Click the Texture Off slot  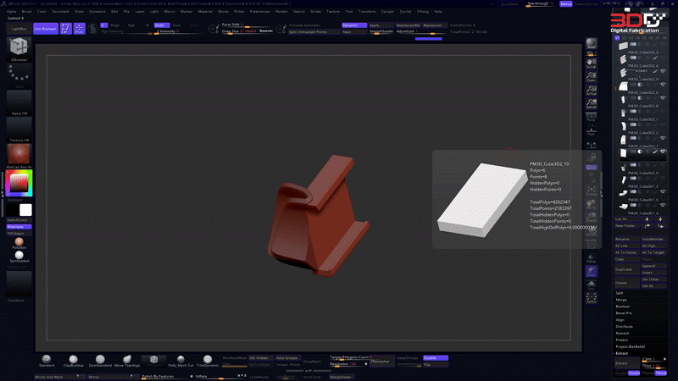pos(18,128)
